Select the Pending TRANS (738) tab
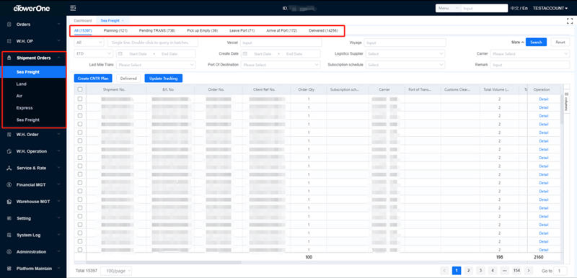 pyautogui.click(x=157, y=30)
